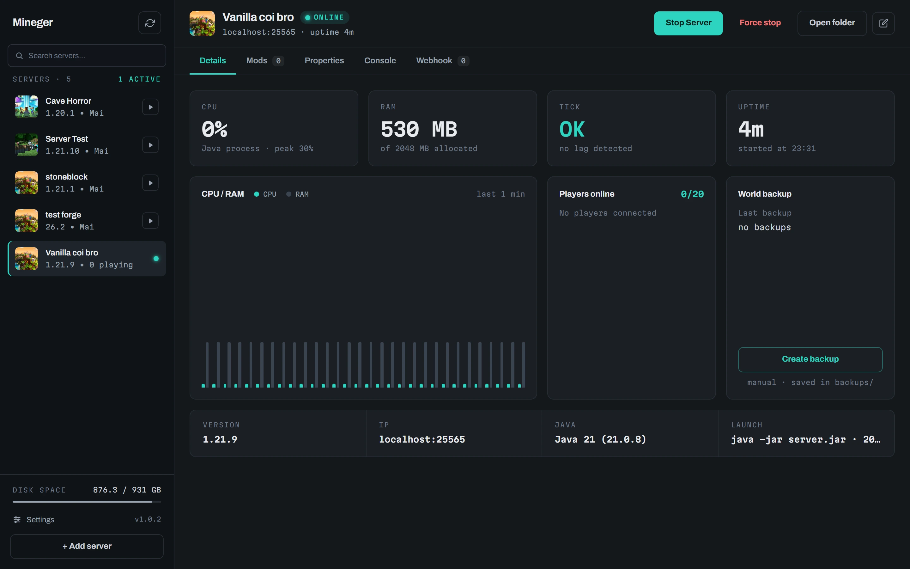Toggle the CPU legend in the chart

pos(265,194)
